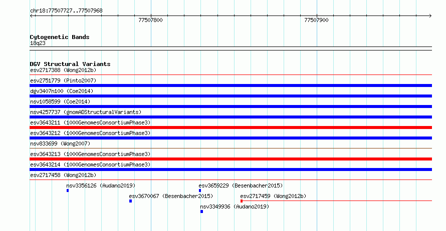The height and width of the screenshot is (231, 446).
Task: Click the 18q23 cytogenetic band bar
Action: [x=231, y=48]
